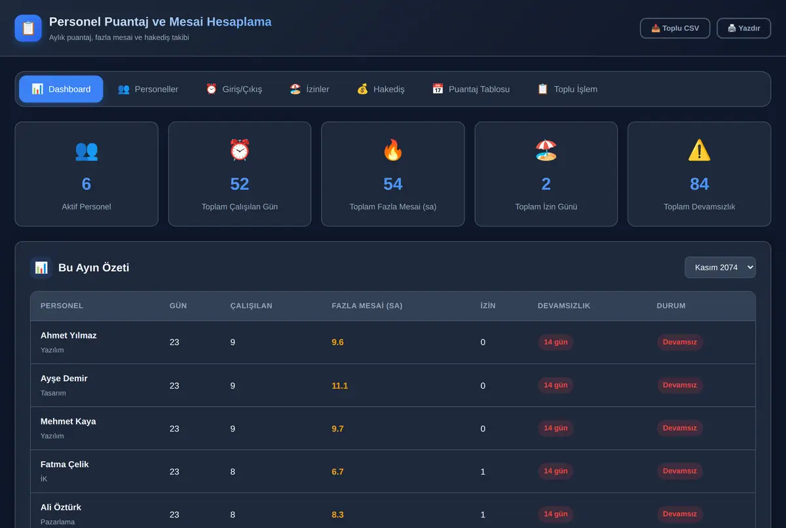This screenshot has height=528, width=786.
Task: Click the Aktif Personel value 6
Action: [x=86, y=184]
